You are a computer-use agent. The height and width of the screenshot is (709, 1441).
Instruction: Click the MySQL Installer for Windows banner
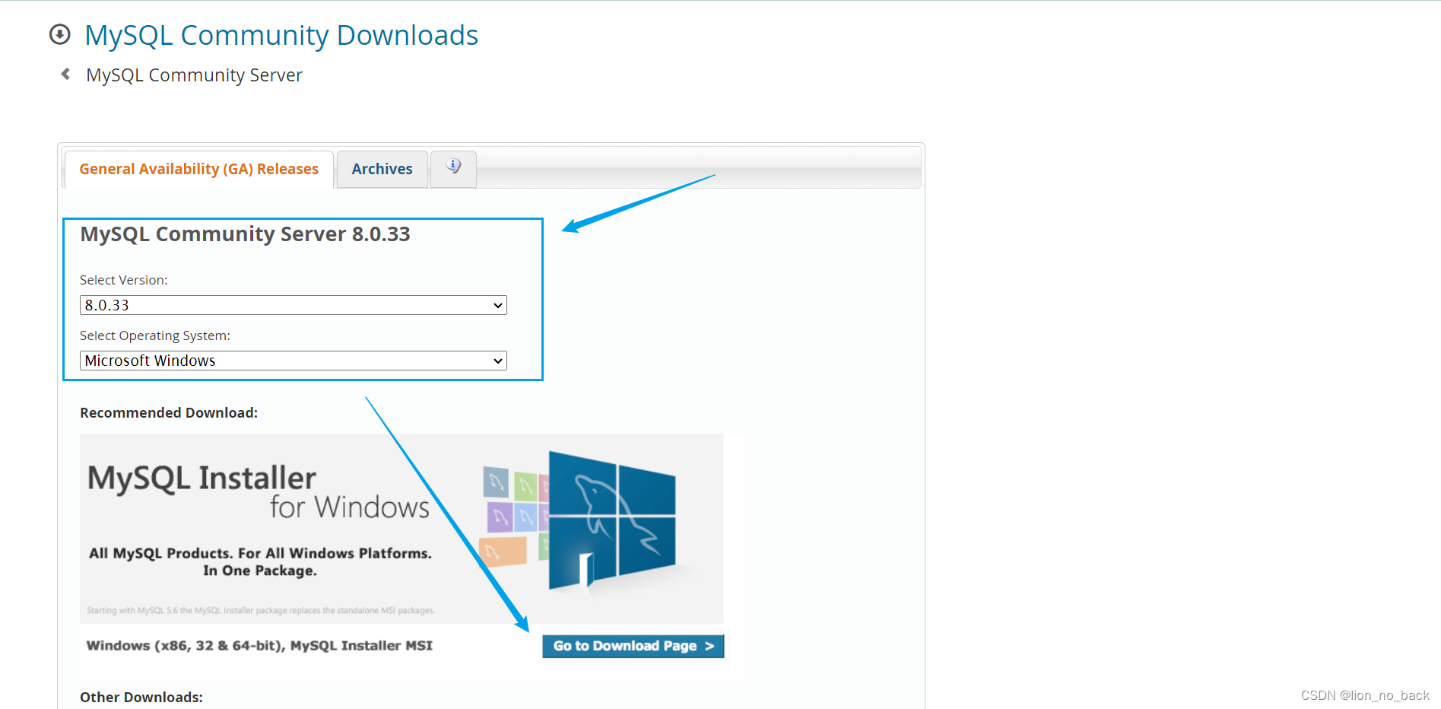coord(402,529)
